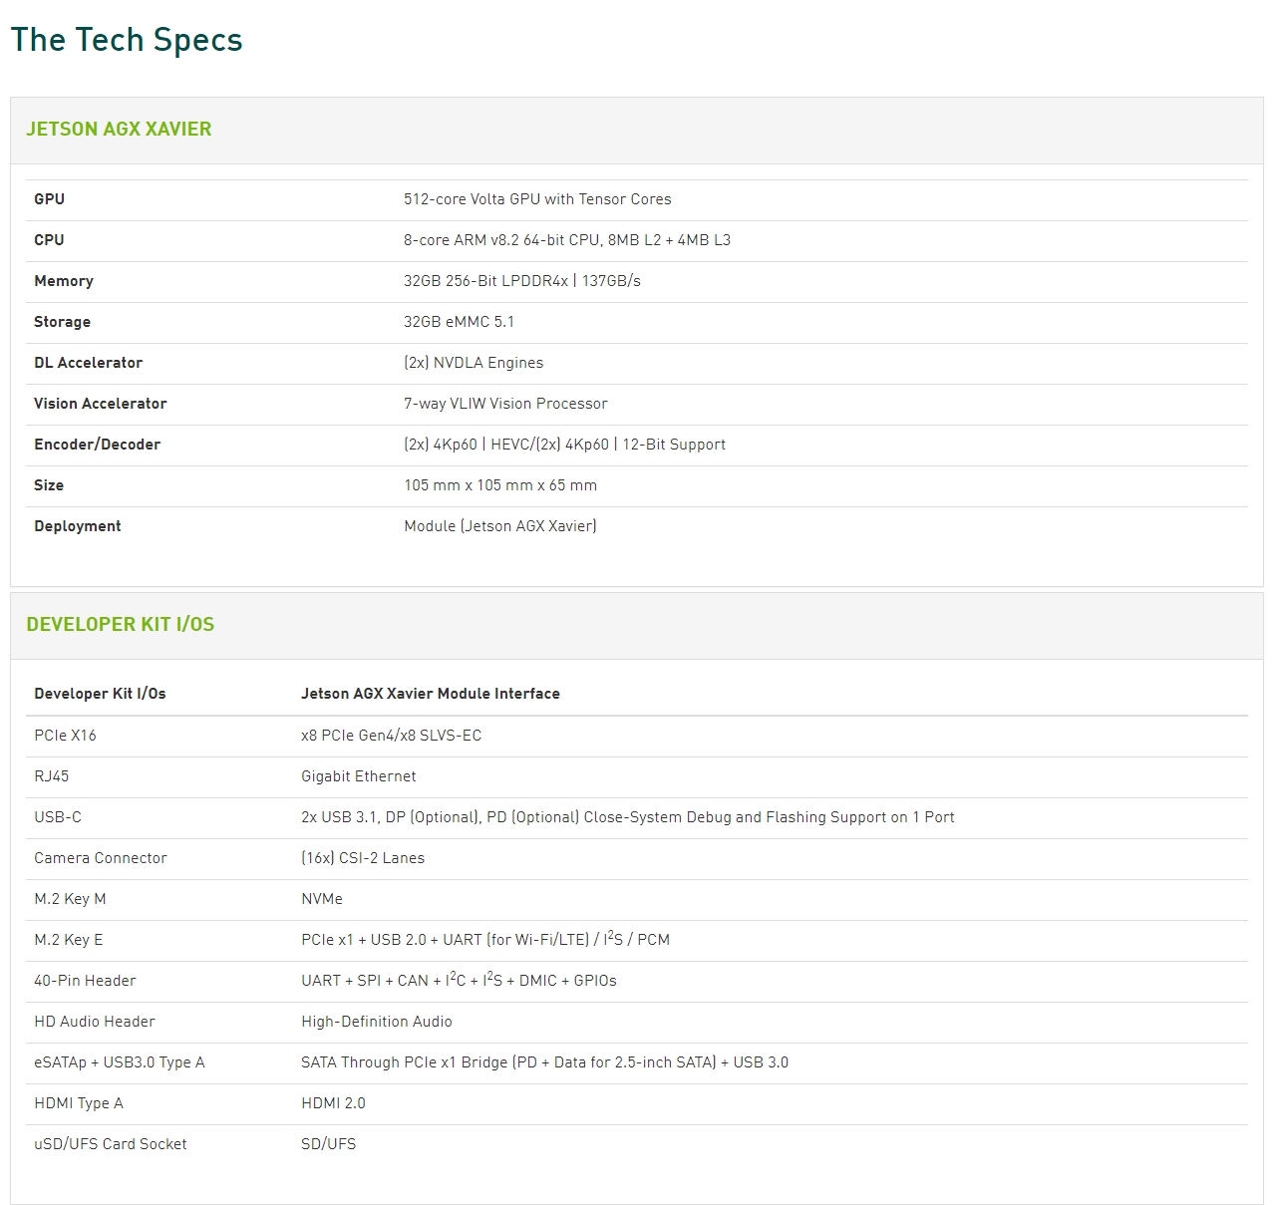Select 'PCIe x1 + USB 2.0 + UART' cell
The width and height of the screenshot is (1274, 1205).
[485, 940]
